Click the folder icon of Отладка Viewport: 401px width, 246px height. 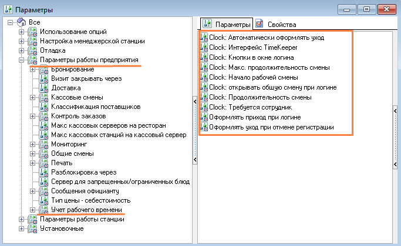(x=32, y=50)
